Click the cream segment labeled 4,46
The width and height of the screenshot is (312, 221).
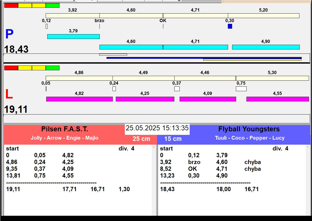tap(205, 78)
